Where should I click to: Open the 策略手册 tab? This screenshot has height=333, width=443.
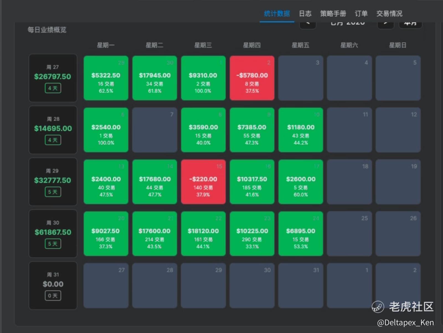click(333, 14)
